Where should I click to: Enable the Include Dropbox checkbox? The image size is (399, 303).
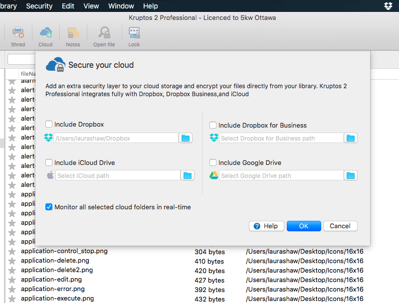pyautogui.click(x=49, y=125)
